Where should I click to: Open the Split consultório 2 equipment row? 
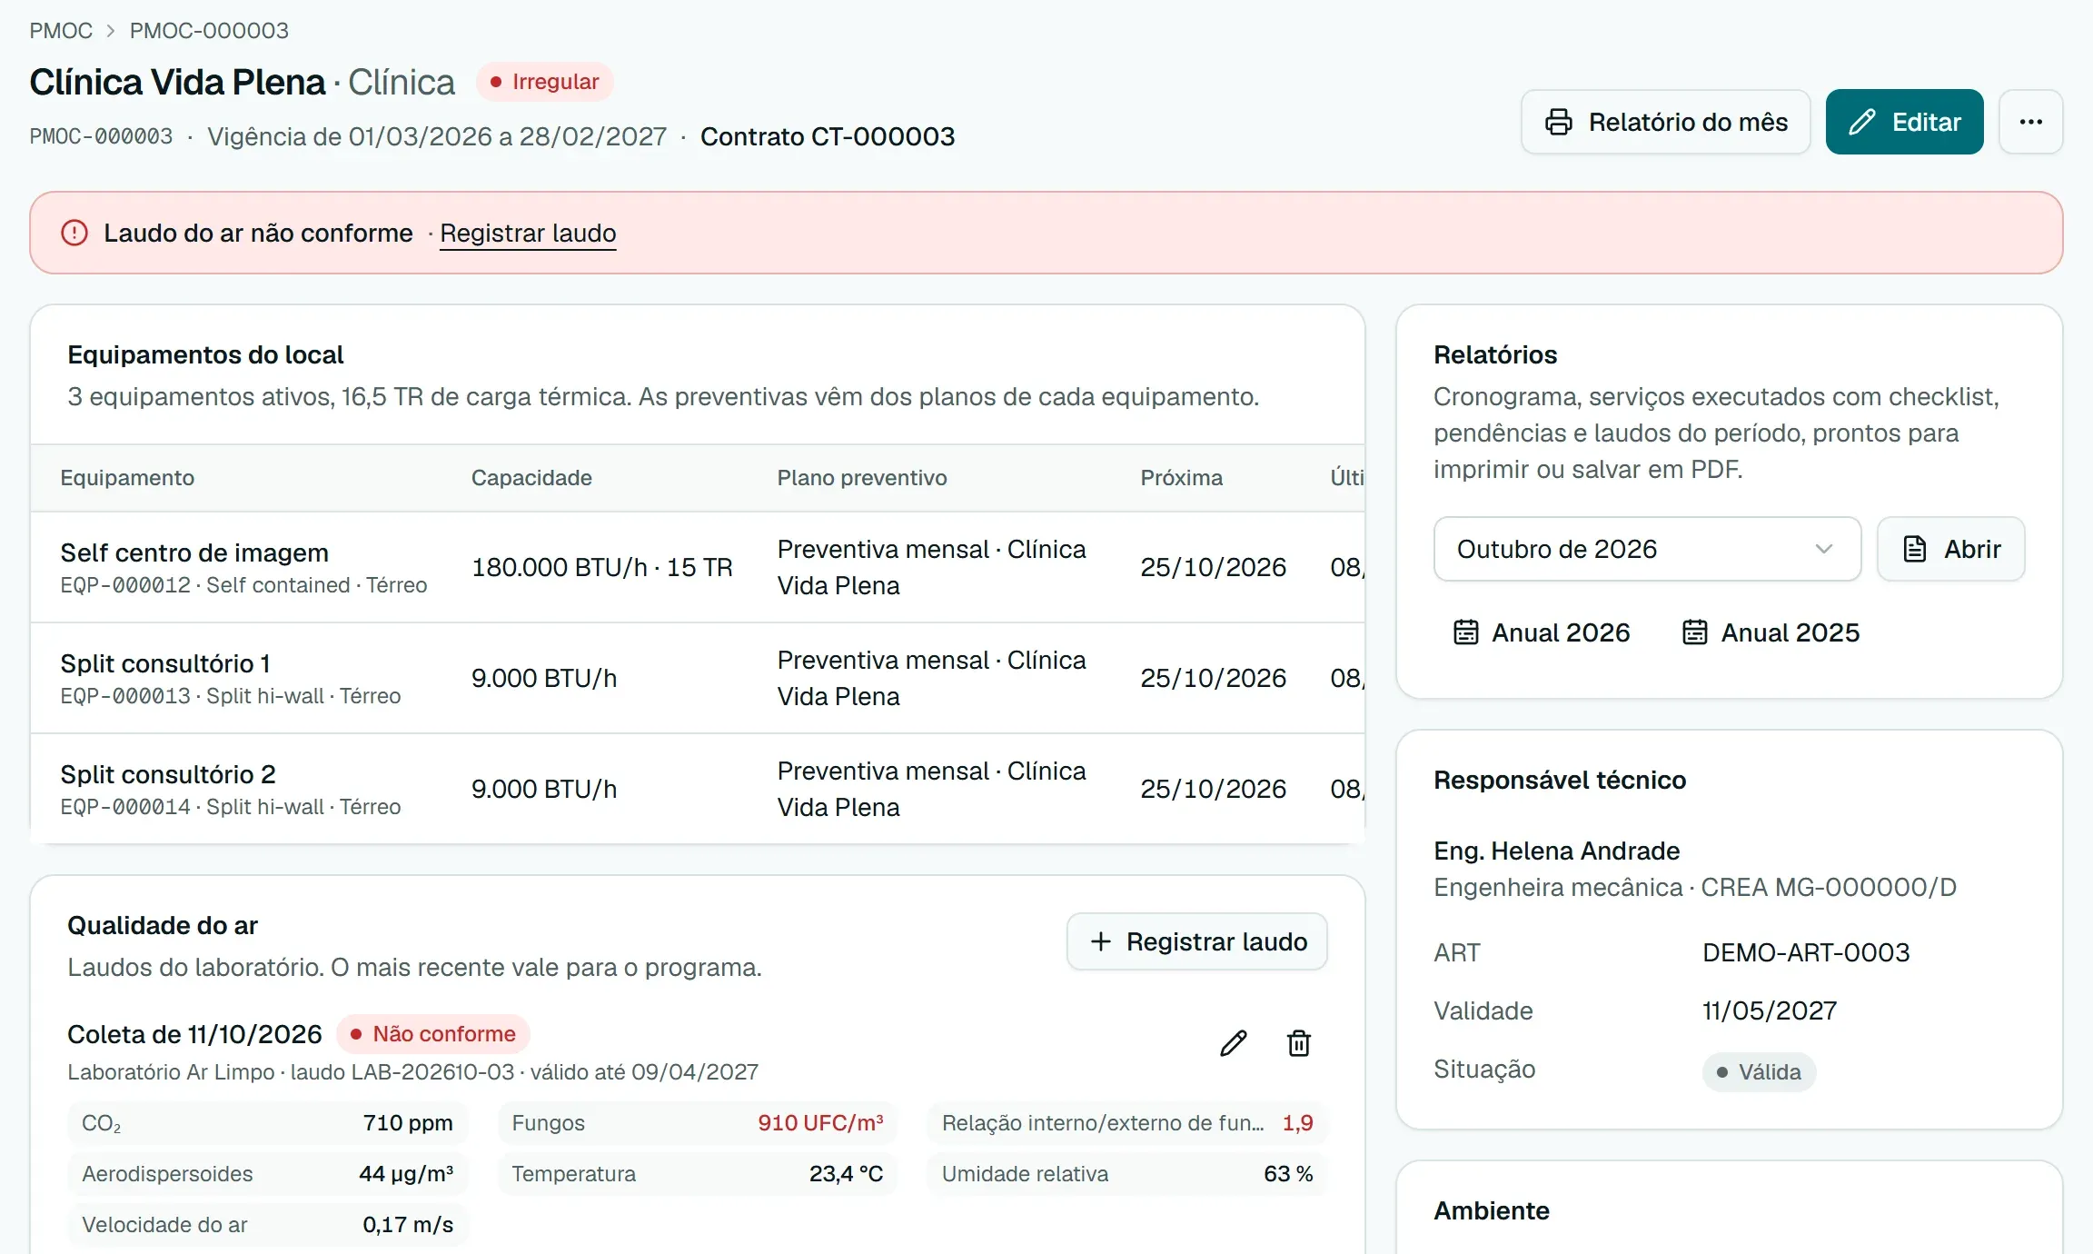click(x=698, y=789)
